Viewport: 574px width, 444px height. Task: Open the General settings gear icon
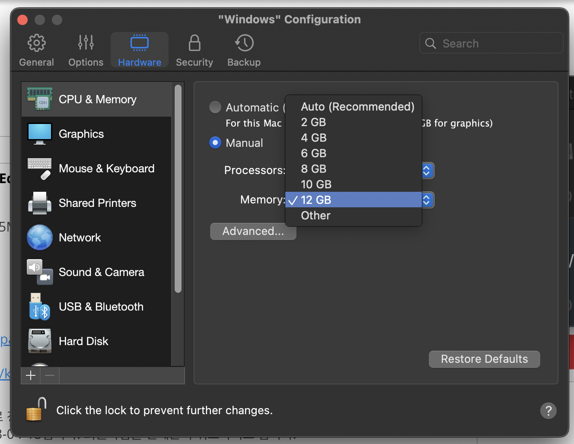[x=37, y=43]
